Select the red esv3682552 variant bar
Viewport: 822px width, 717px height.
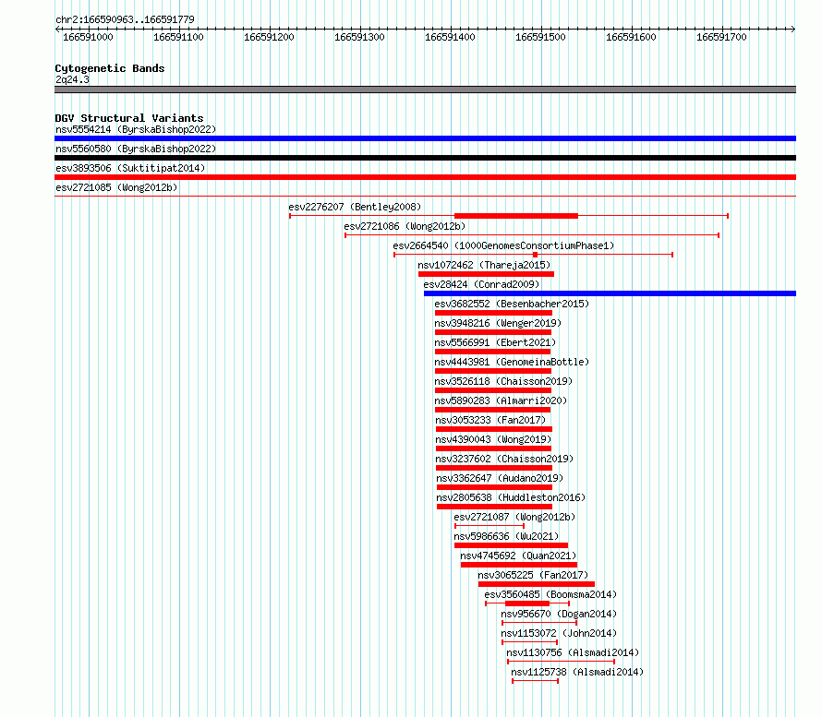tap(493, 313)
